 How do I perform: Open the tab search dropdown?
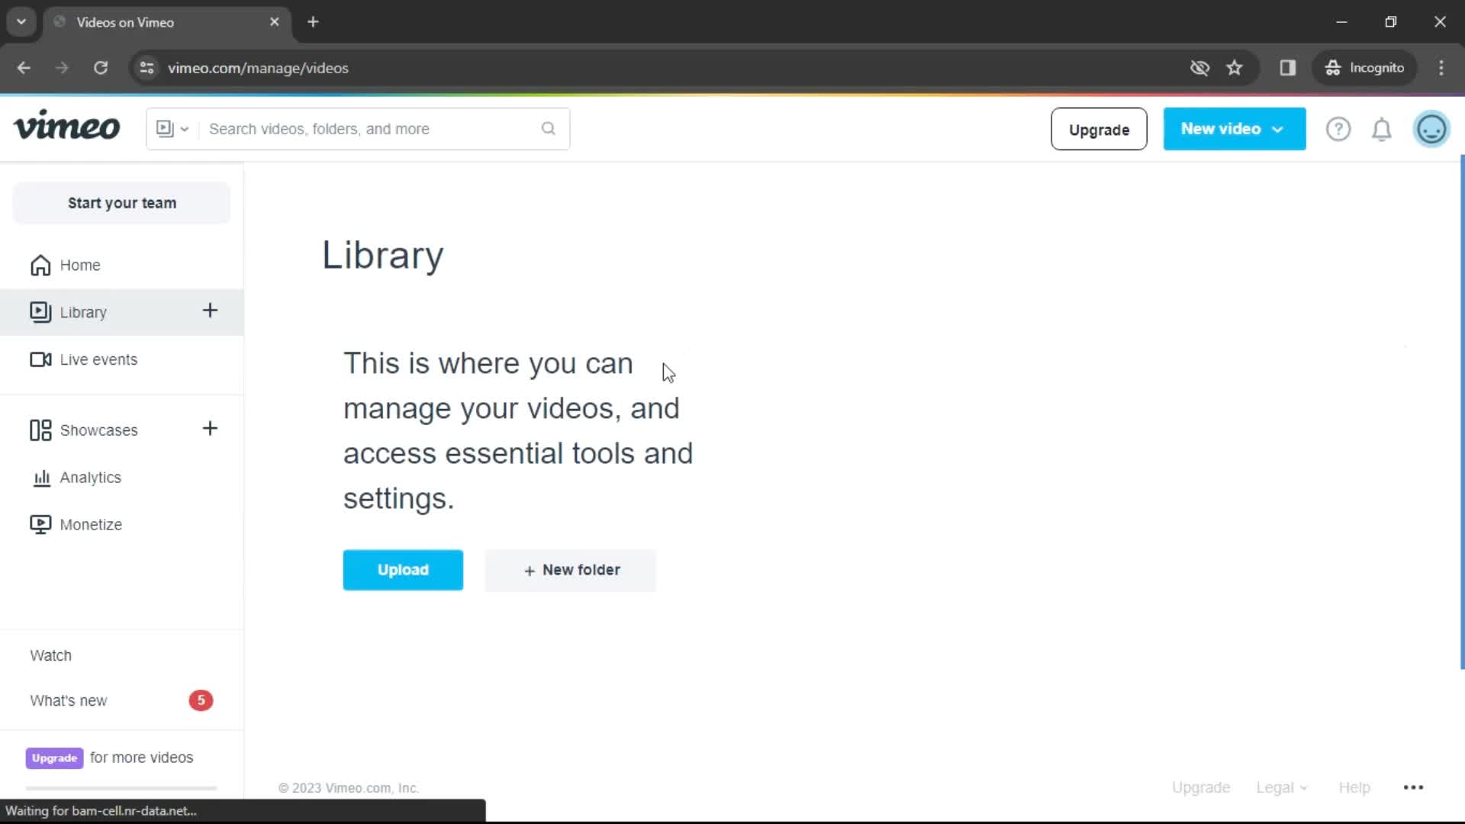pyautogui.click(x=21, y=21)
